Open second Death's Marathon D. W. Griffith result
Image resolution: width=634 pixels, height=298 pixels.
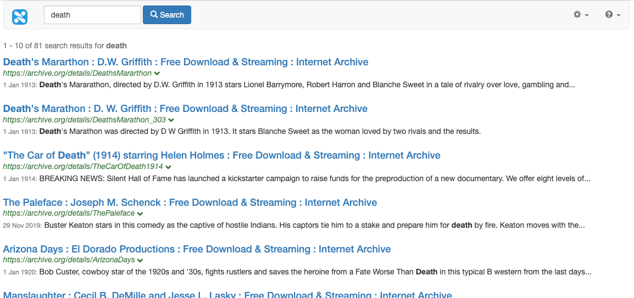pos(185,109)
